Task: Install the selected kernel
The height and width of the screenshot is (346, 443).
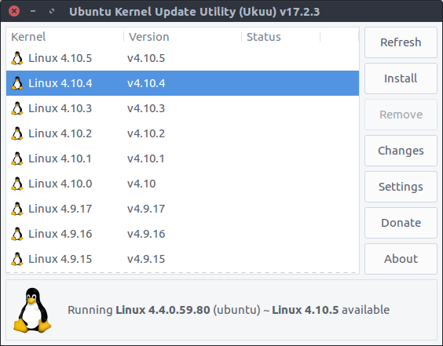Action: (x=401, y=78)
